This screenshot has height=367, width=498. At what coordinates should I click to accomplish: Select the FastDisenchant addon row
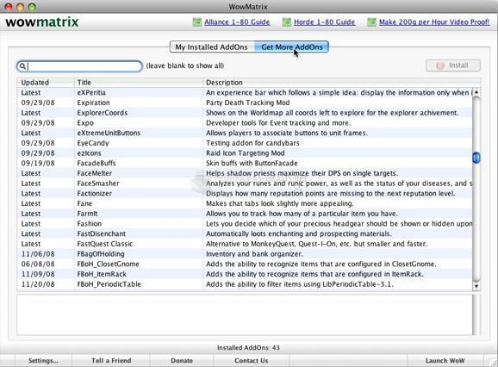click(245, 234)
